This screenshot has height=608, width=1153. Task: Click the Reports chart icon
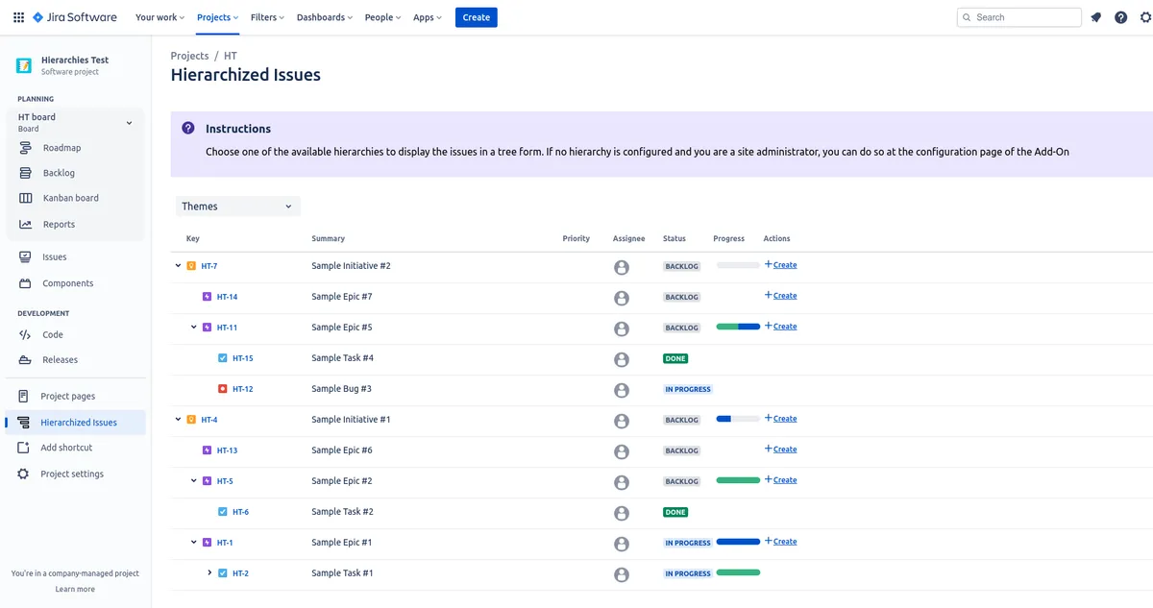pyautogui.click(x=25, y=224)
